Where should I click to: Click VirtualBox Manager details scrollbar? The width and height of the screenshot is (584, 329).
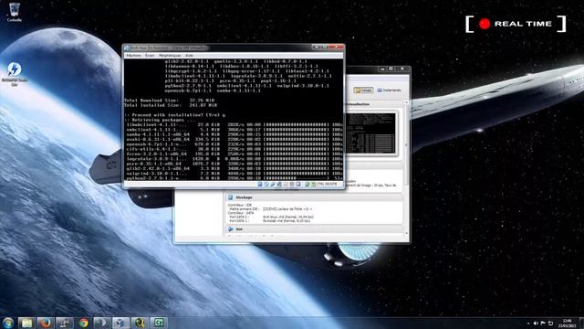point(406,144)
